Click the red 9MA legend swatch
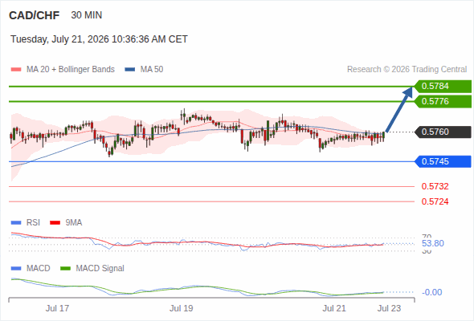Viewport: 474px width, 321px height. [55, 222]
